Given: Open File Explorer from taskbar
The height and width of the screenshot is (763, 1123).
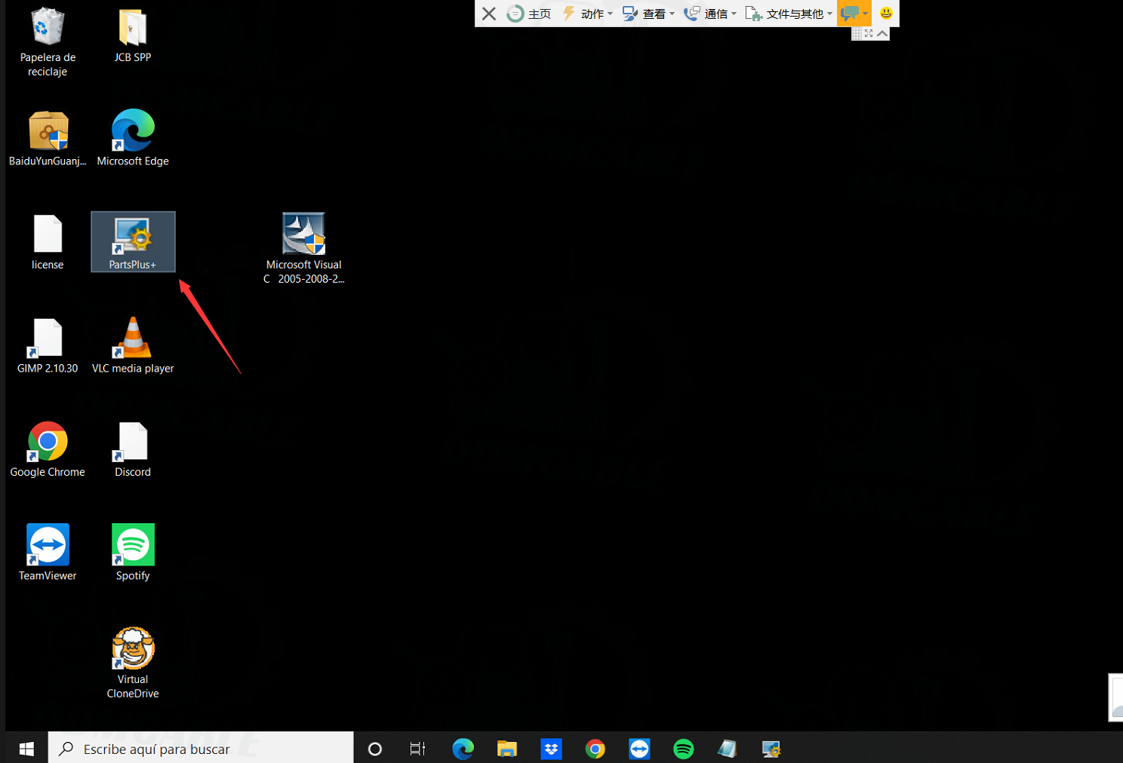Looking at the screenshot, I should 506,749.
